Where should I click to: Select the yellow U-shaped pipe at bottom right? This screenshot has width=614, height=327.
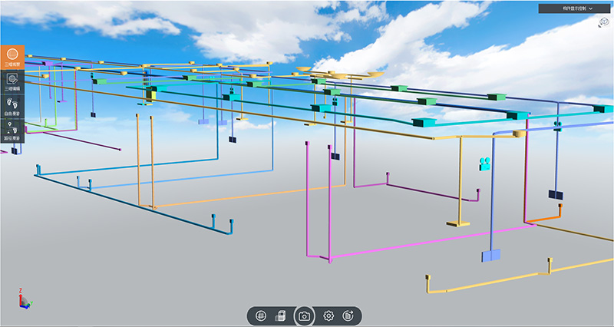pyautogui.click(x=491, y=283)
